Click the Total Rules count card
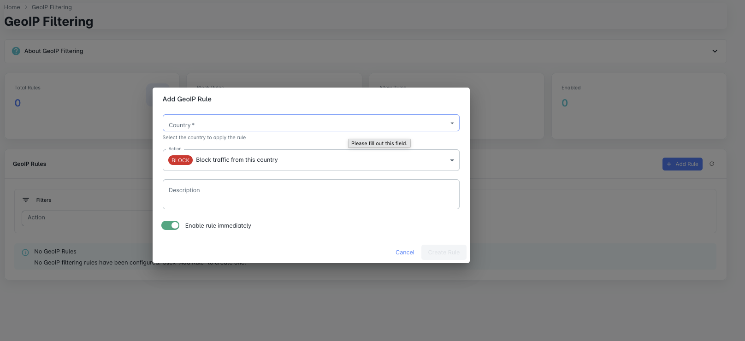Screen dimensions: 745x341 click(x=78, y=106)
